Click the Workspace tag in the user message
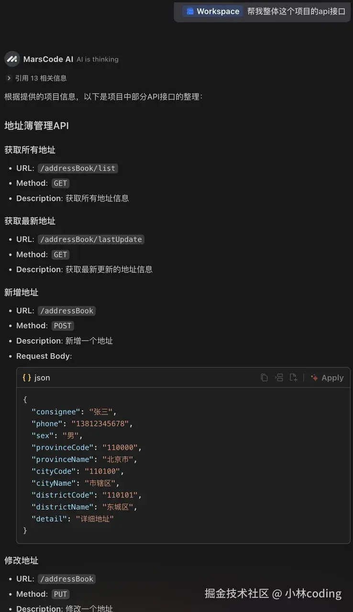 (212, 11)
